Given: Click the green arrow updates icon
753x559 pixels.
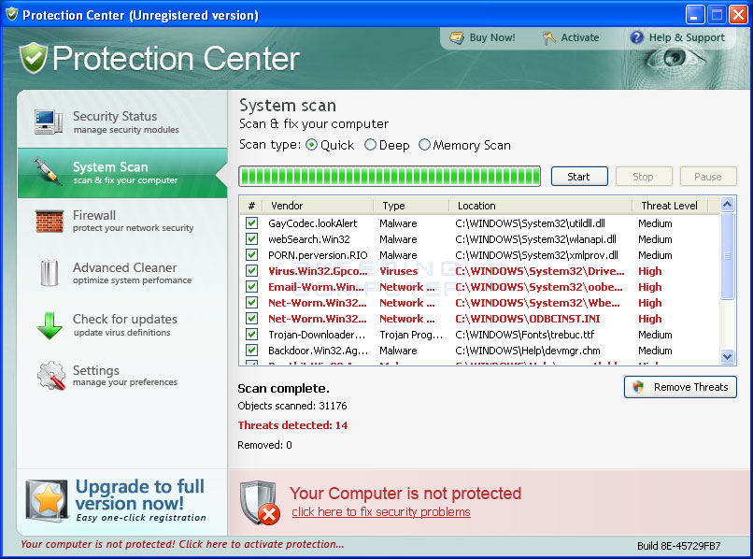Looking at the screenshot, I should 50,325.
